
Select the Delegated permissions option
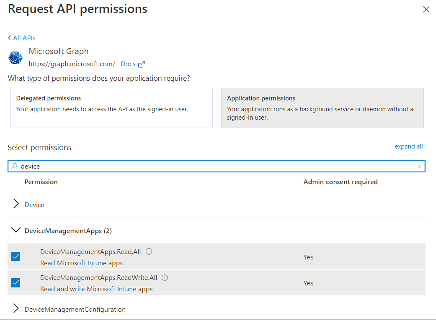click(111, 108)
